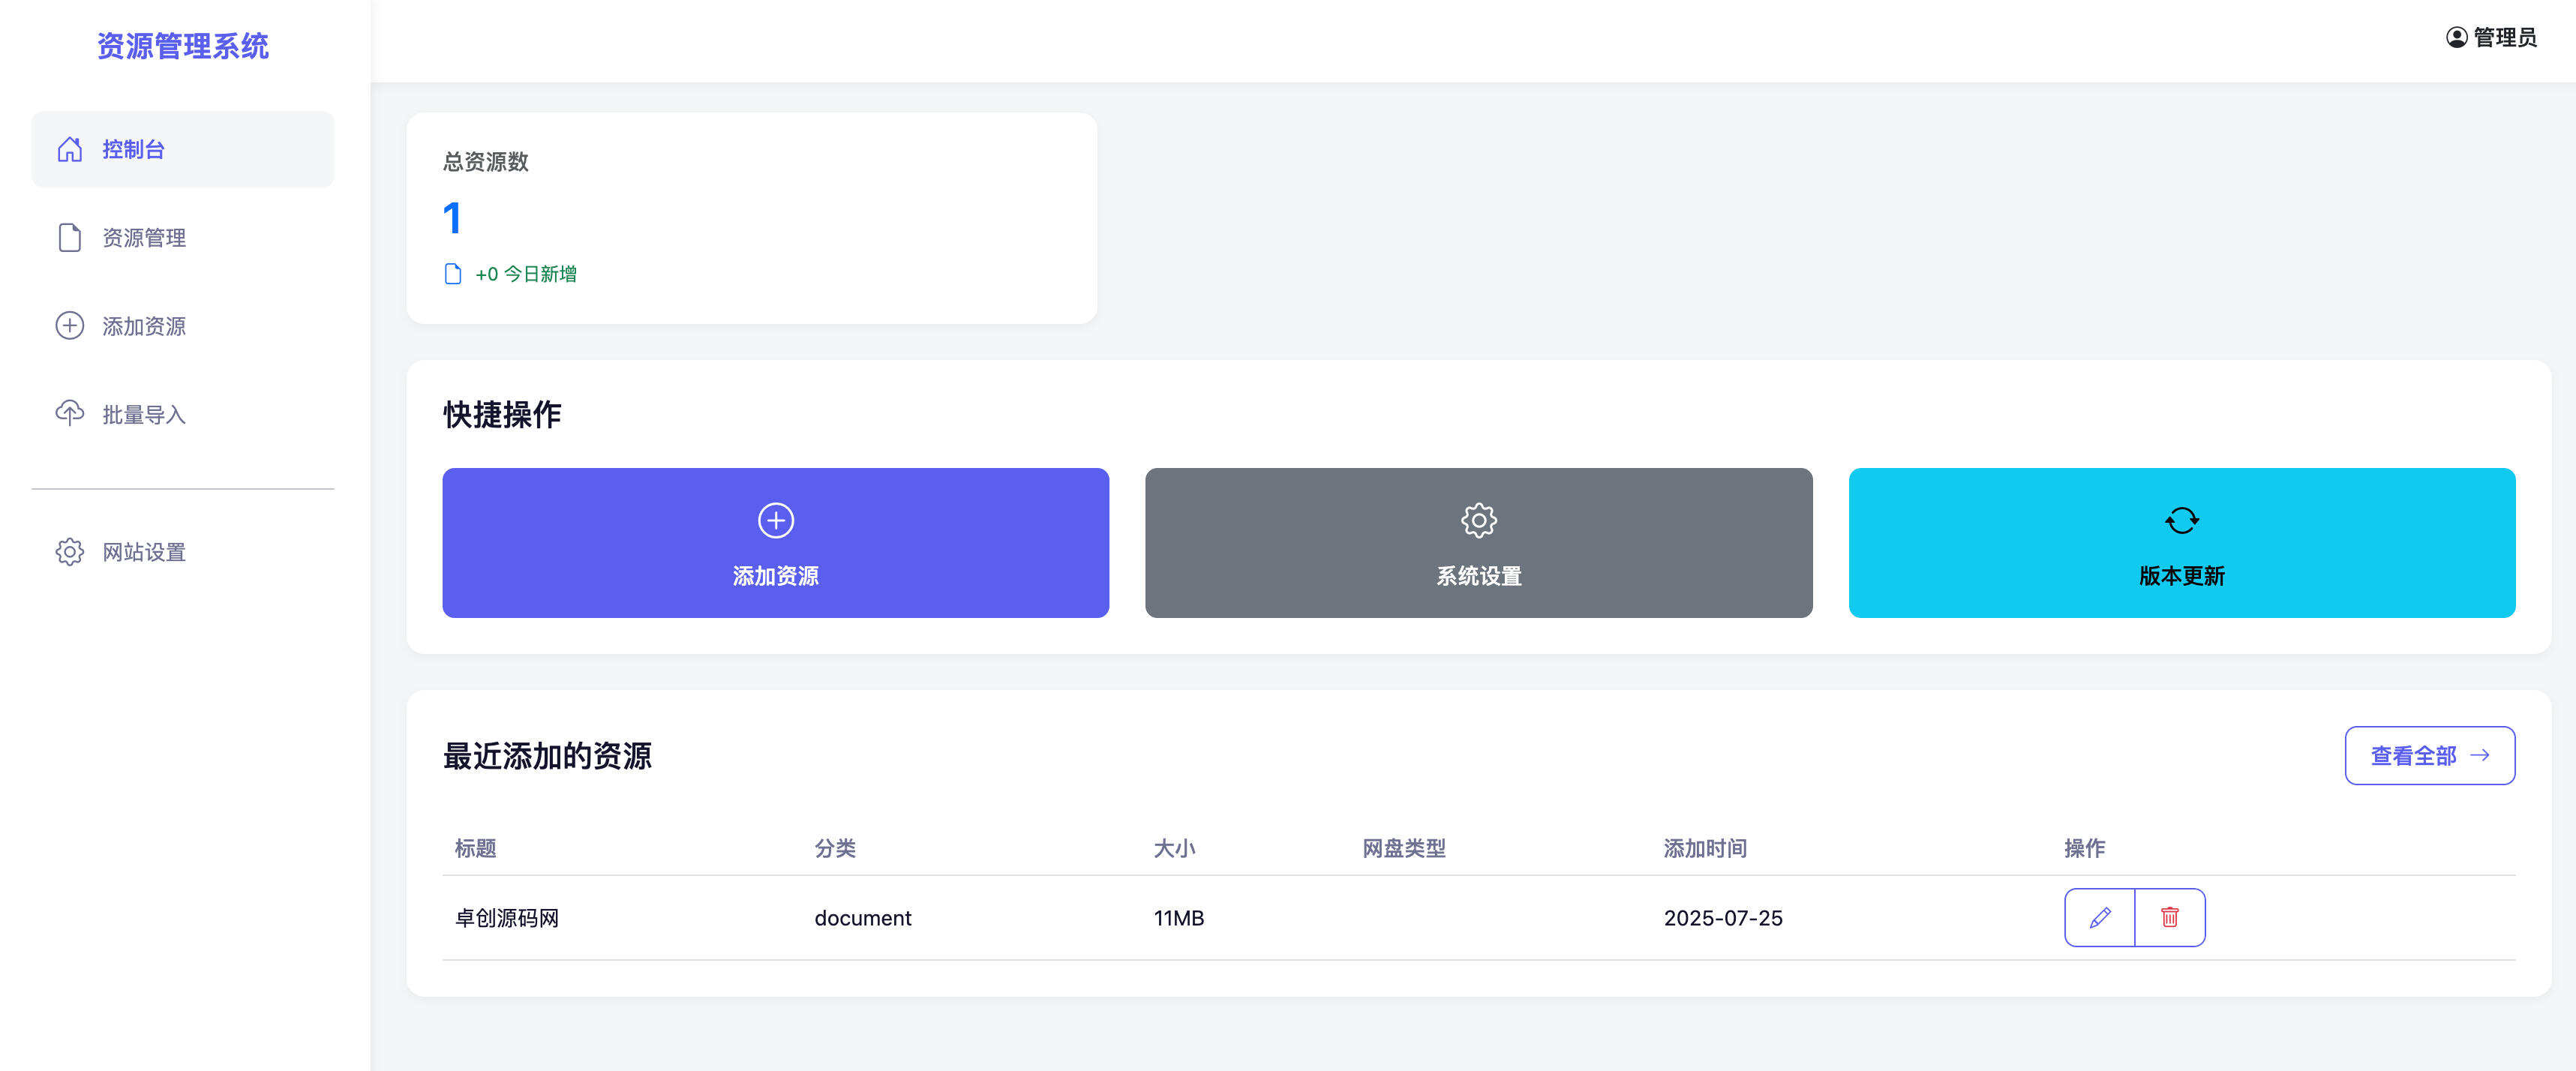Select the 批量导入 upload icon
Viewport: 2576px width, 1071px height.
pyautogui.click(x=68, y=412)
